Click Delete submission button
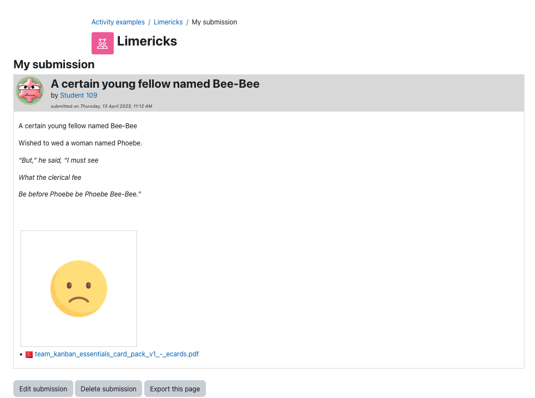Viewport: 535px width, 398px height. 109,389
